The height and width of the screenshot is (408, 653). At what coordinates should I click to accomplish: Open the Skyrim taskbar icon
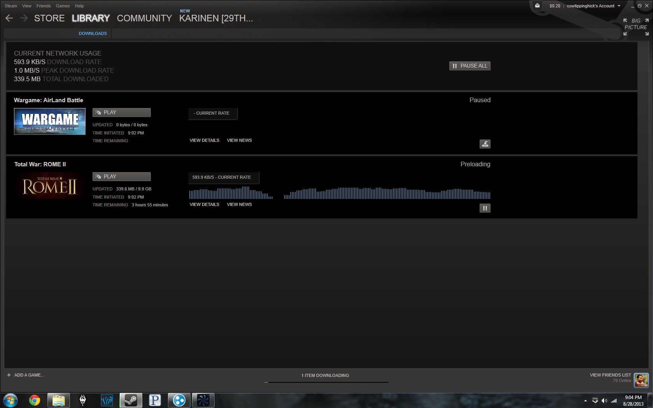[83, 400]
